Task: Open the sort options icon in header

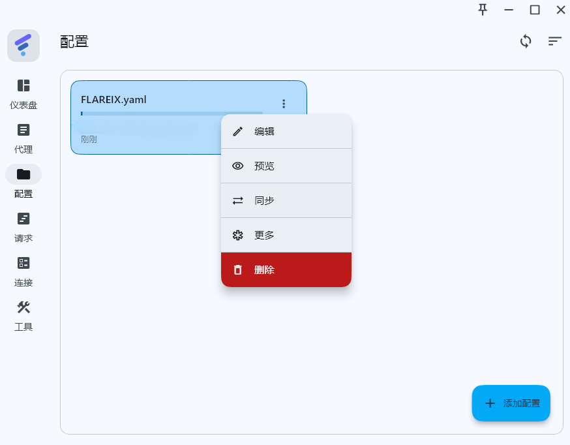Action: pos(555,41)
